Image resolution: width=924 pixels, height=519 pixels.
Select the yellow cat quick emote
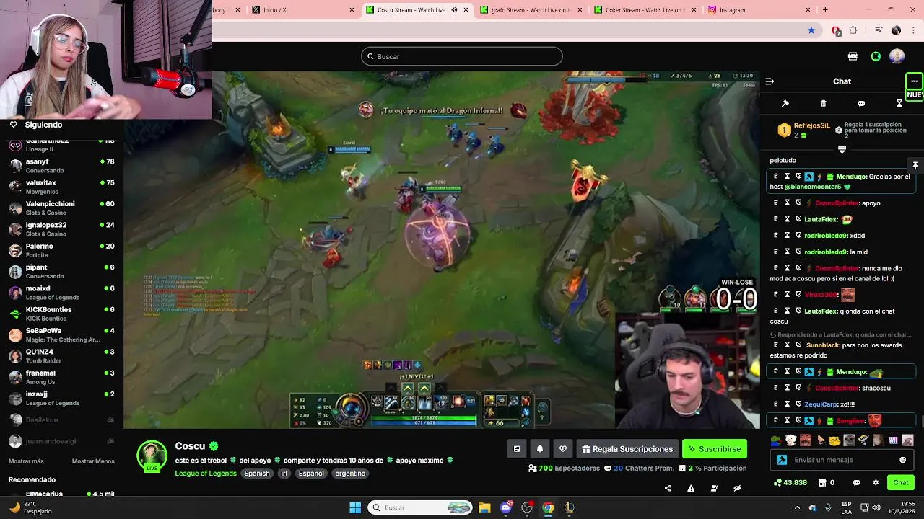834,440
